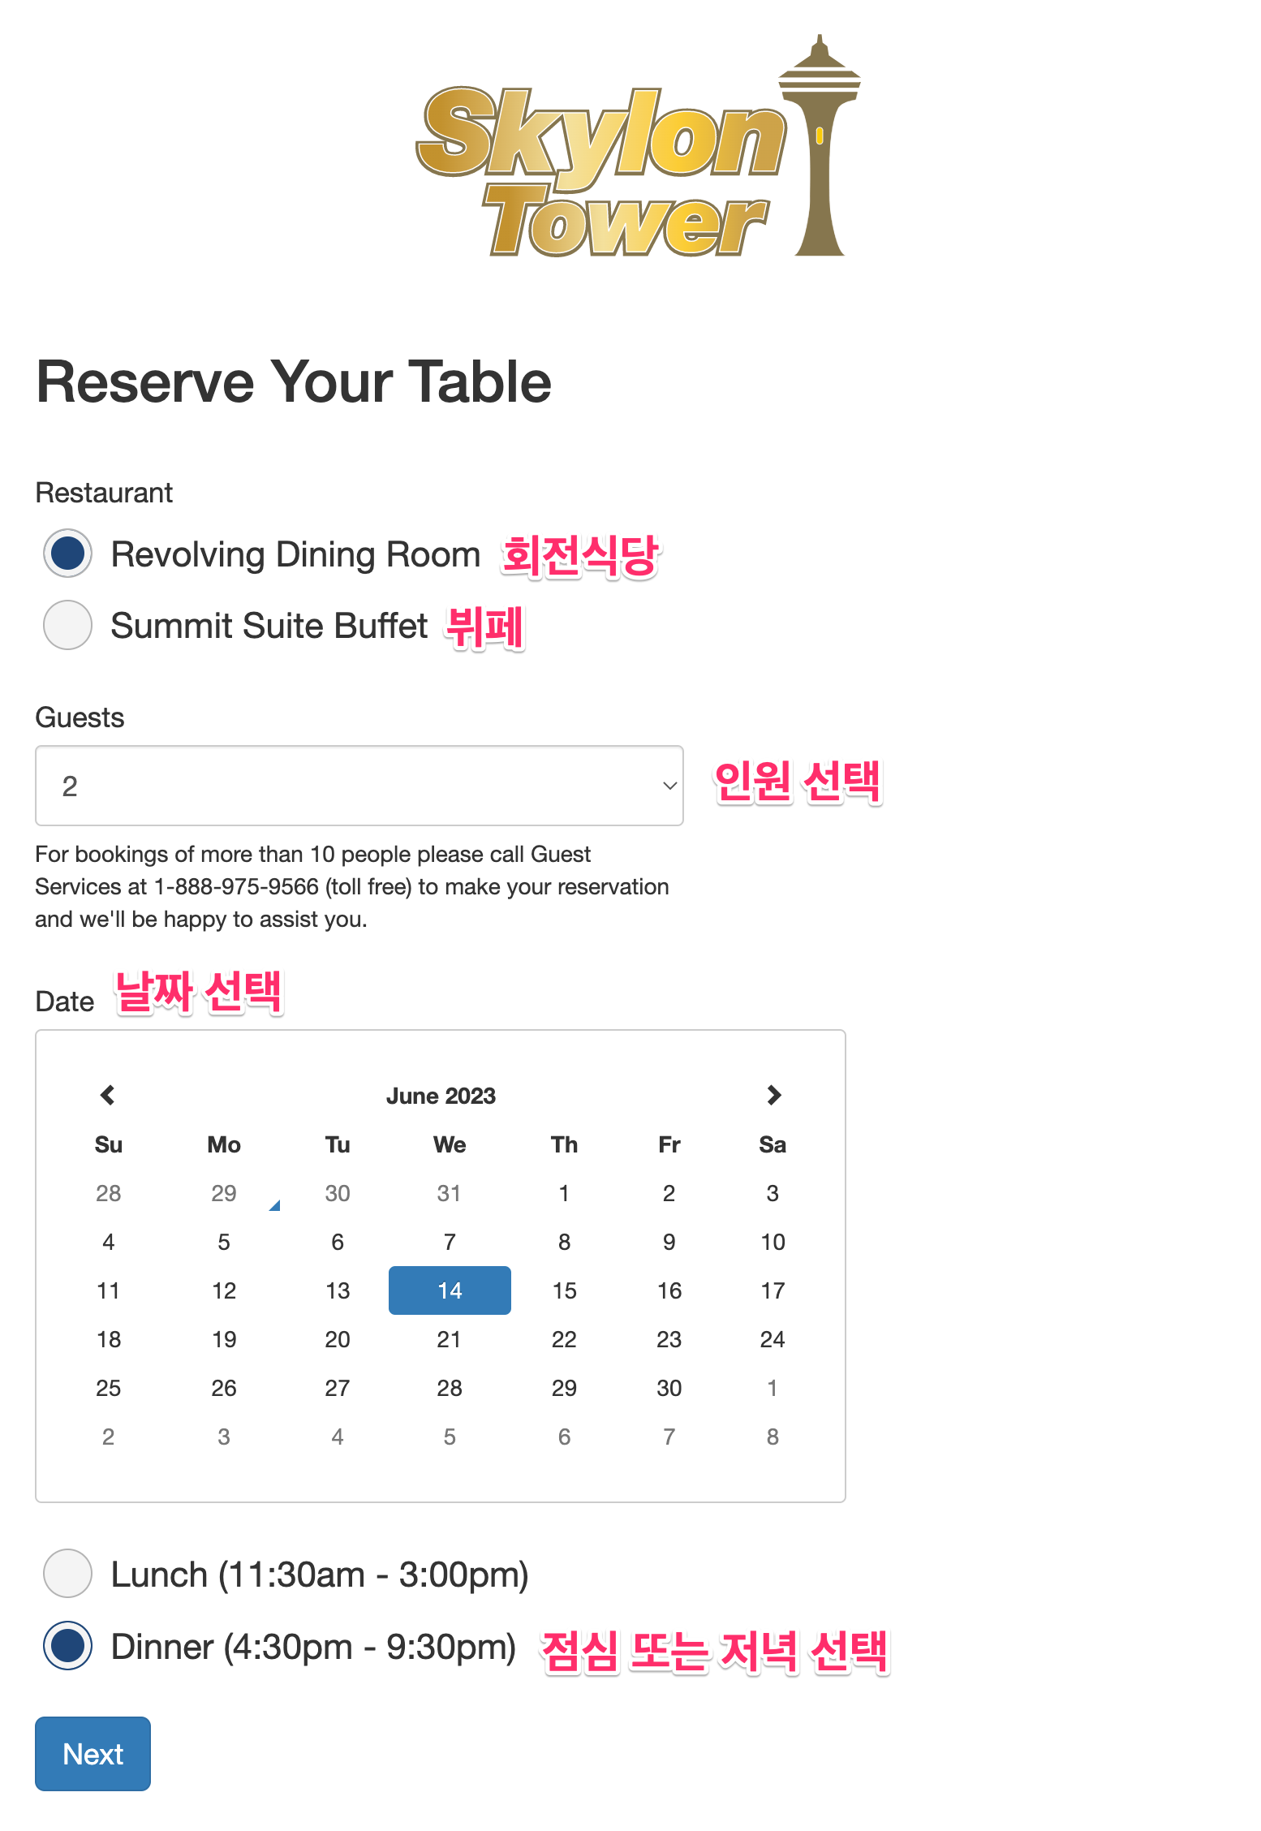Select the Revolving Dining Room restaurant
The height and width of the screenshot is (1831, 1261).
pos(67,554)
